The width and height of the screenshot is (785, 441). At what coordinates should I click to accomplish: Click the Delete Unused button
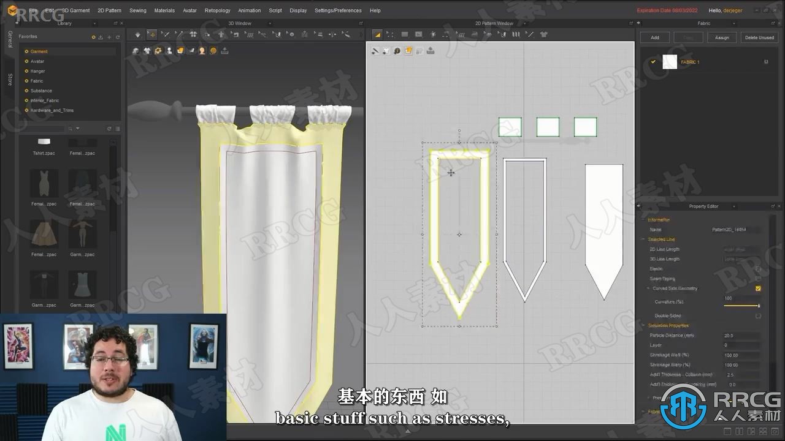[759, 37]
